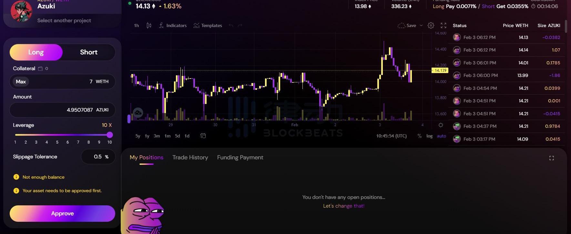The height and width of the screenshot is (234, 571).
Task: Click the go-to-date calendar icon
Action: tap(203, 136)
